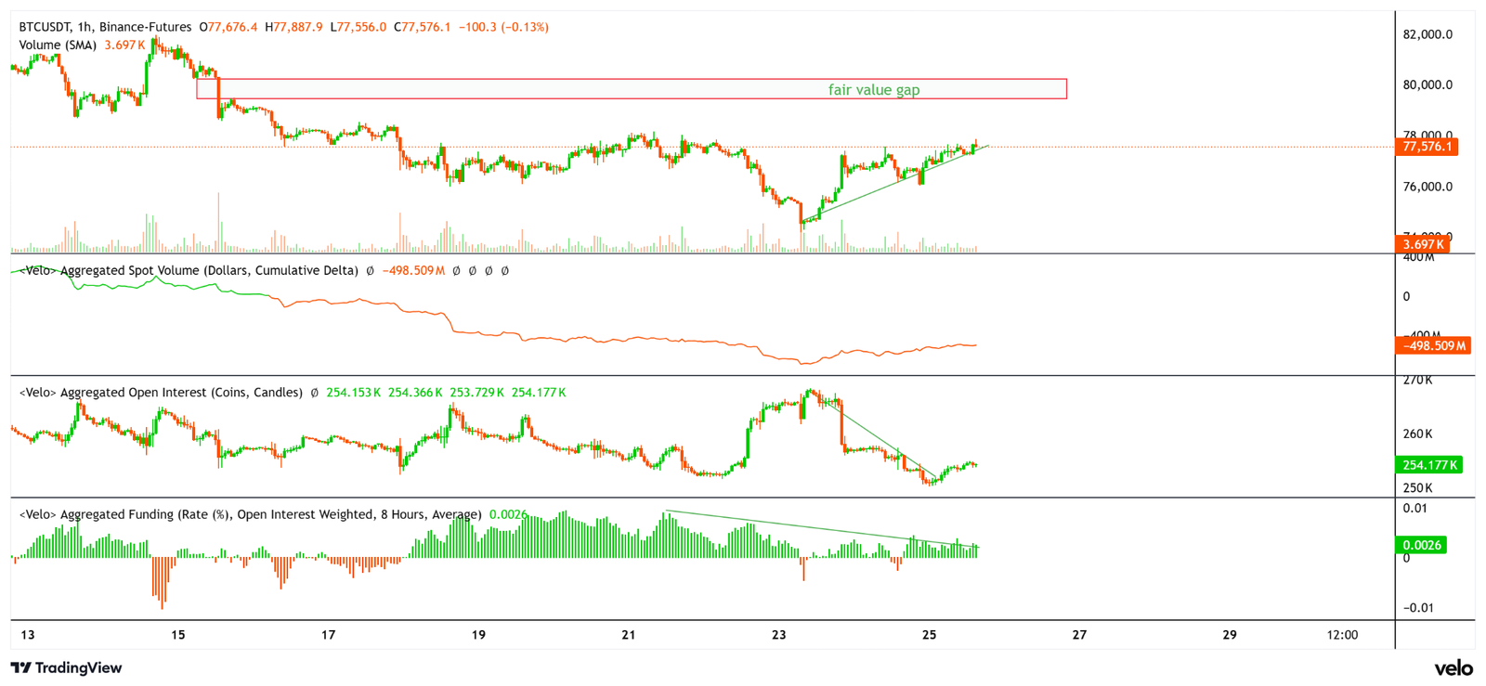Click date 15 on time axis
This screenshot has height=686, width=1486.
click(178, 635)
